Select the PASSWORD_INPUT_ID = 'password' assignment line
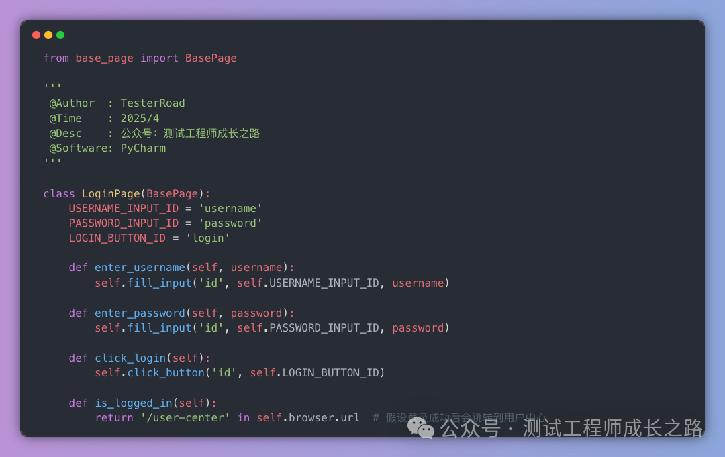The width and height of the screenshot is (725, 457). (166, 223)
